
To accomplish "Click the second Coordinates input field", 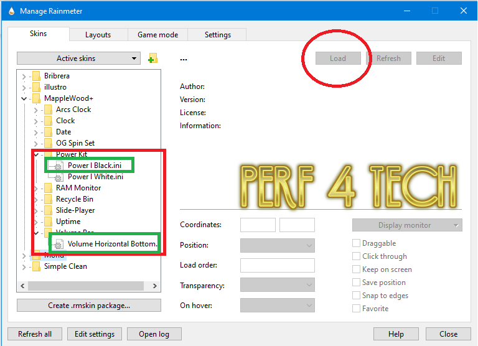I will tap(298, 225).
